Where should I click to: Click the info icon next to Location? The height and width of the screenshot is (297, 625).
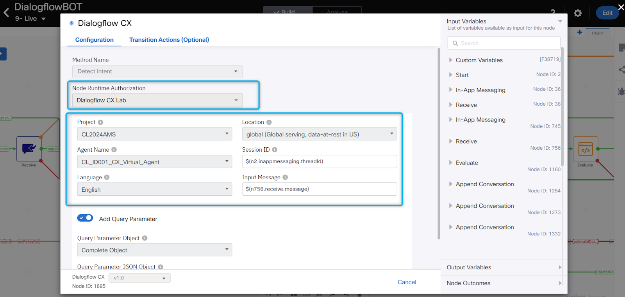[269, 122]
